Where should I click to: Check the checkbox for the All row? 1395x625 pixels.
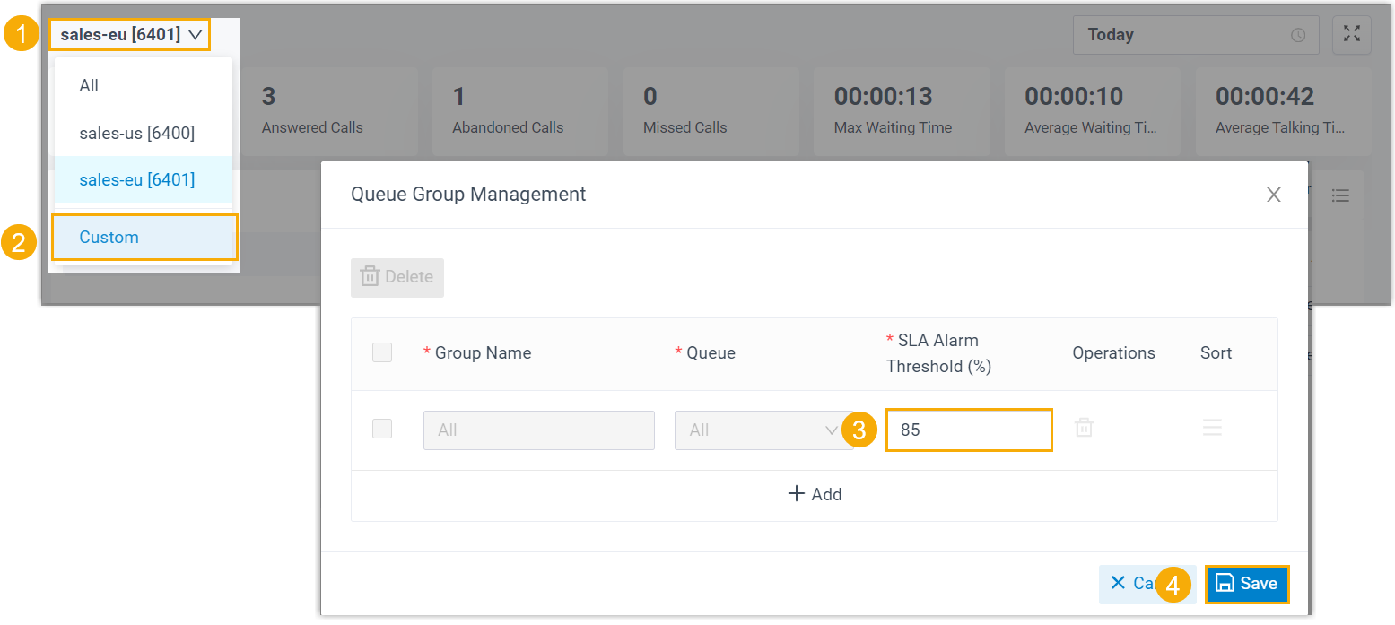coord(382,429)
